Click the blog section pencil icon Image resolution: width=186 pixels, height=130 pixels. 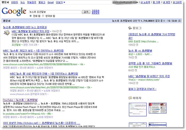pyautogui.click(x=130, y=28)
